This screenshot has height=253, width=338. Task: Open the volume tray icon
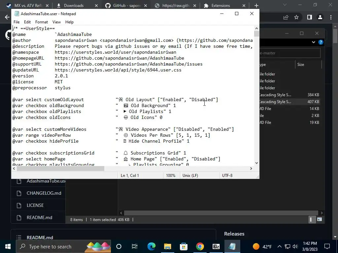click(x=295, y=246)
